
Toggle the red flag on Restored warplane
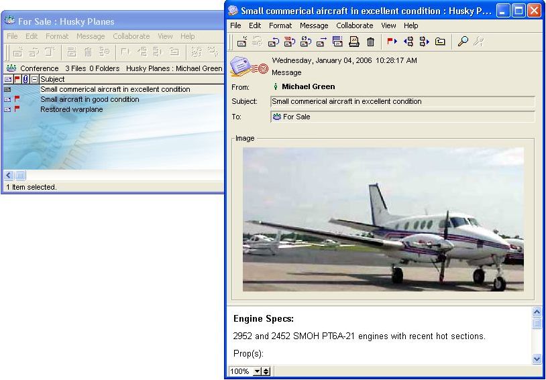point(17,109)
